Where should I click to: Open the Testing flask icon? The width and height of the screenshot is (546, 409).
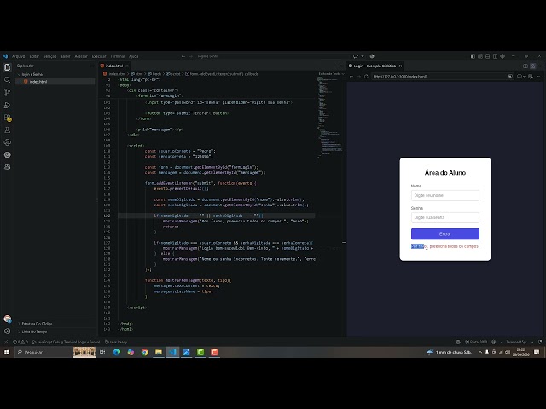(7, 130)
